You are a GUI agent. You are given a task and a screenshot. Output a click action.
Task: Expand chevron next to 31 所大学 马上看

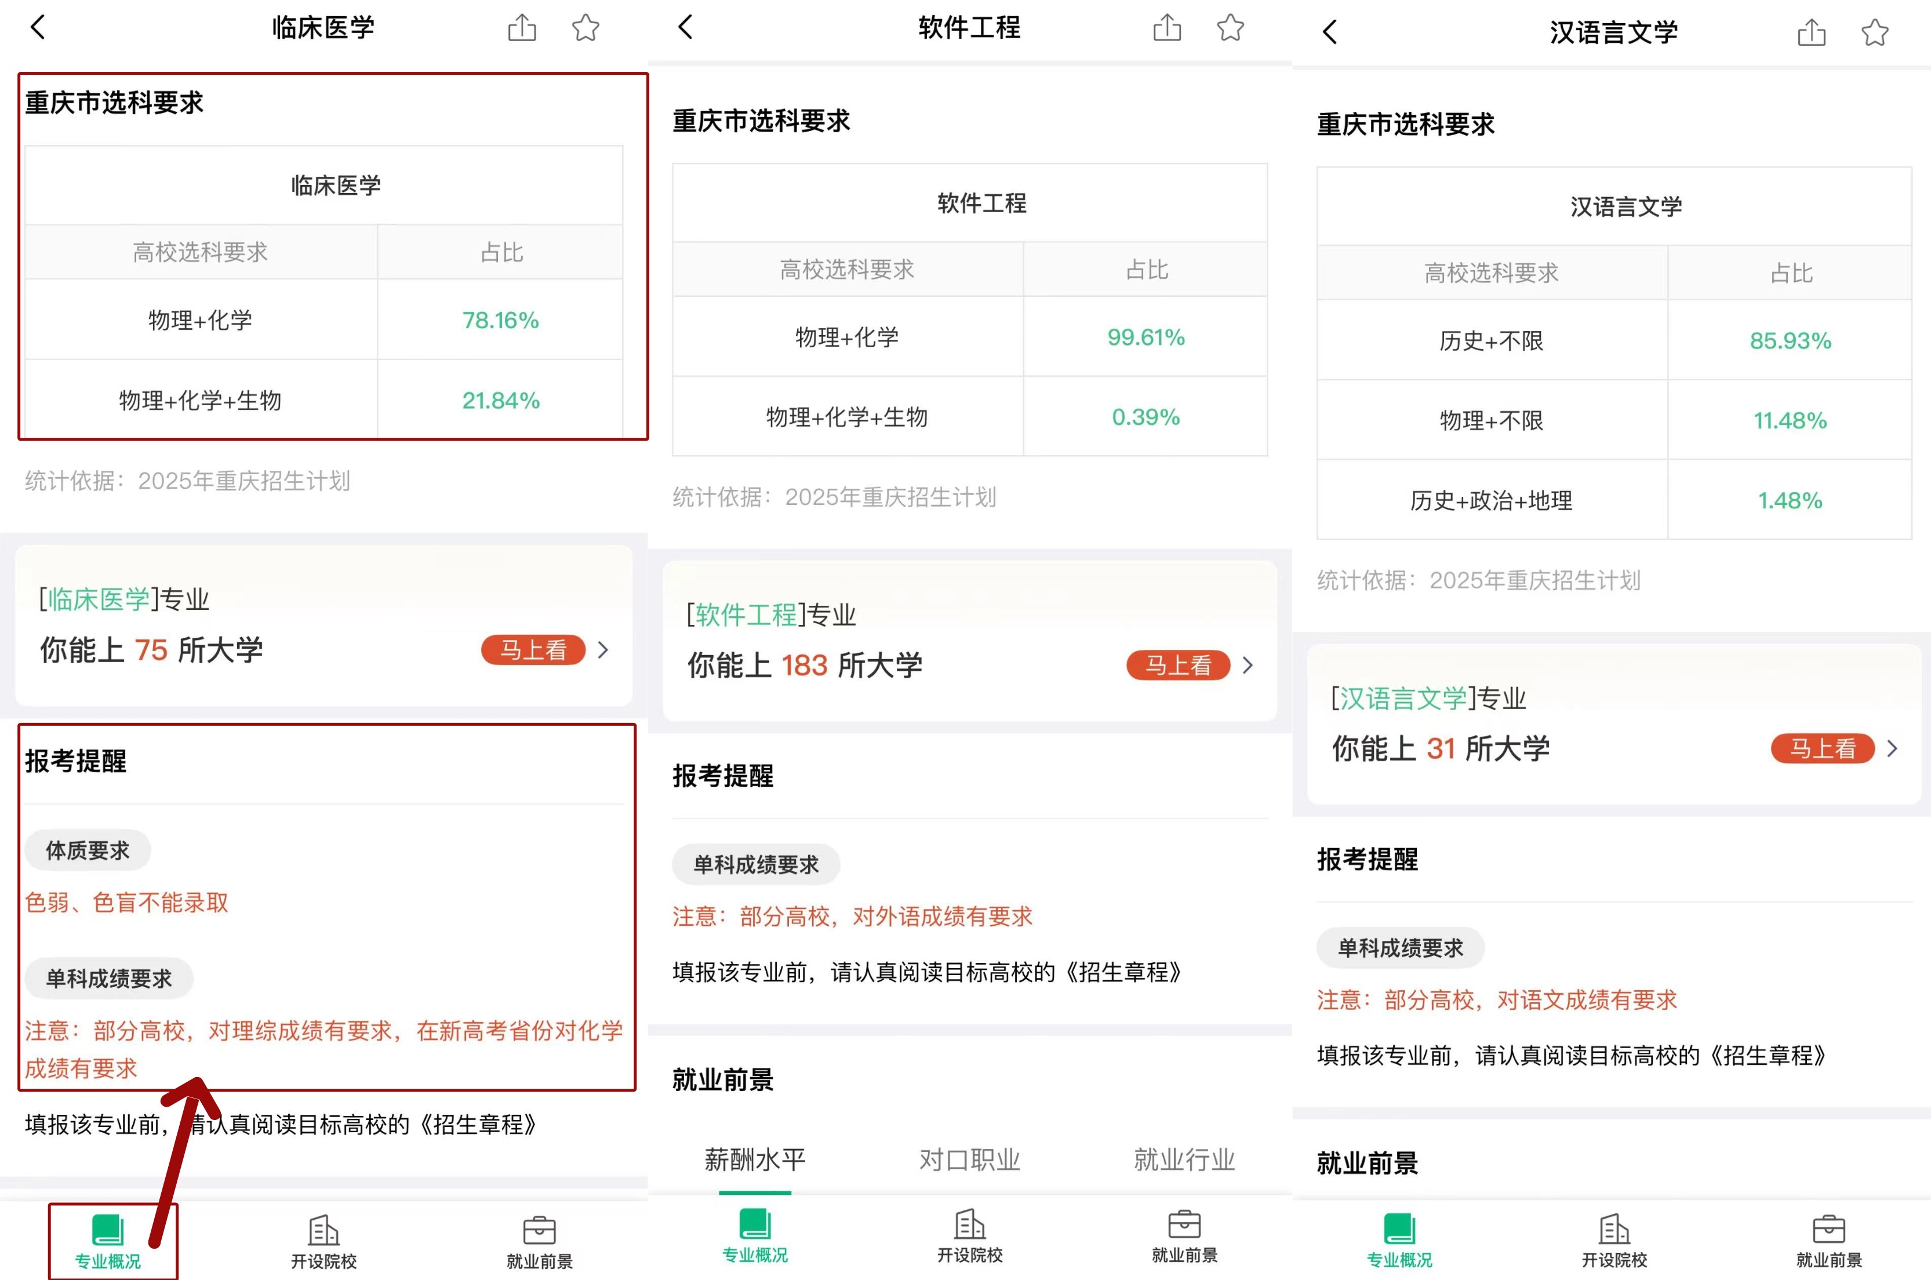[x=1893, y=748]
